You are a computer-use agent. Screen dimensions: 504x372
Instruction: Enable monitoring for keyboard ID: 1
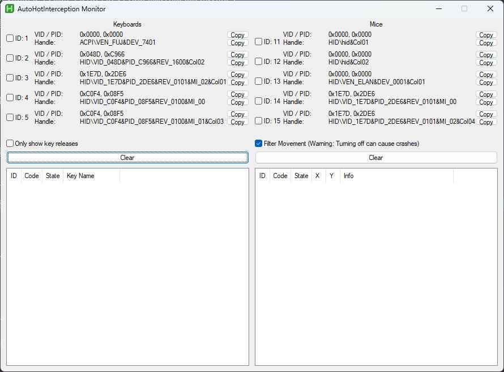[x=9, y=38]
